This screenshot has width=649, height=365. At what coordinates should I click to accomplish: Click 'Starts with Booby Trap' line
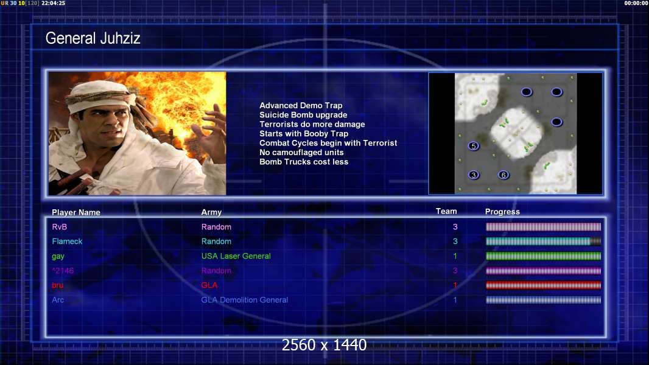(x=304, y=134)
